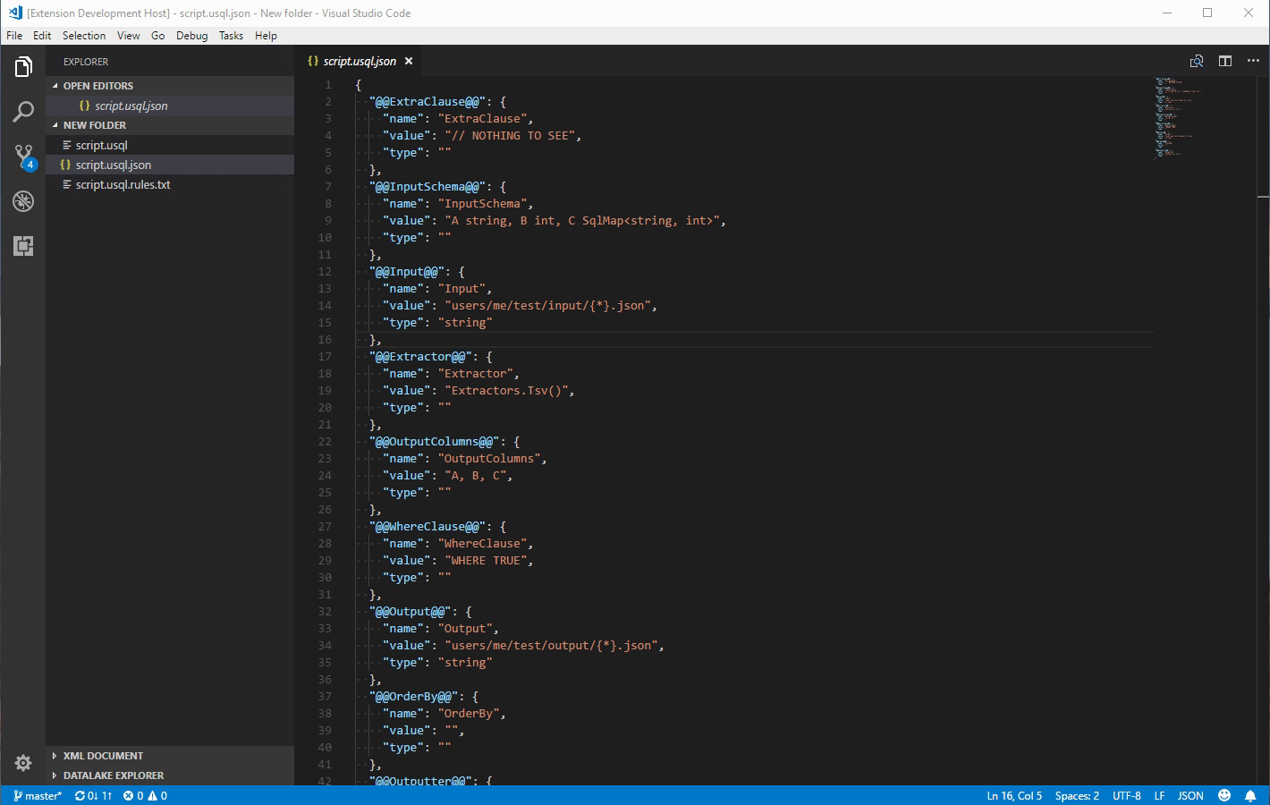Screen dimensions: 1270x805
Task: Open the Tasks menu
Action: (231, 36)
